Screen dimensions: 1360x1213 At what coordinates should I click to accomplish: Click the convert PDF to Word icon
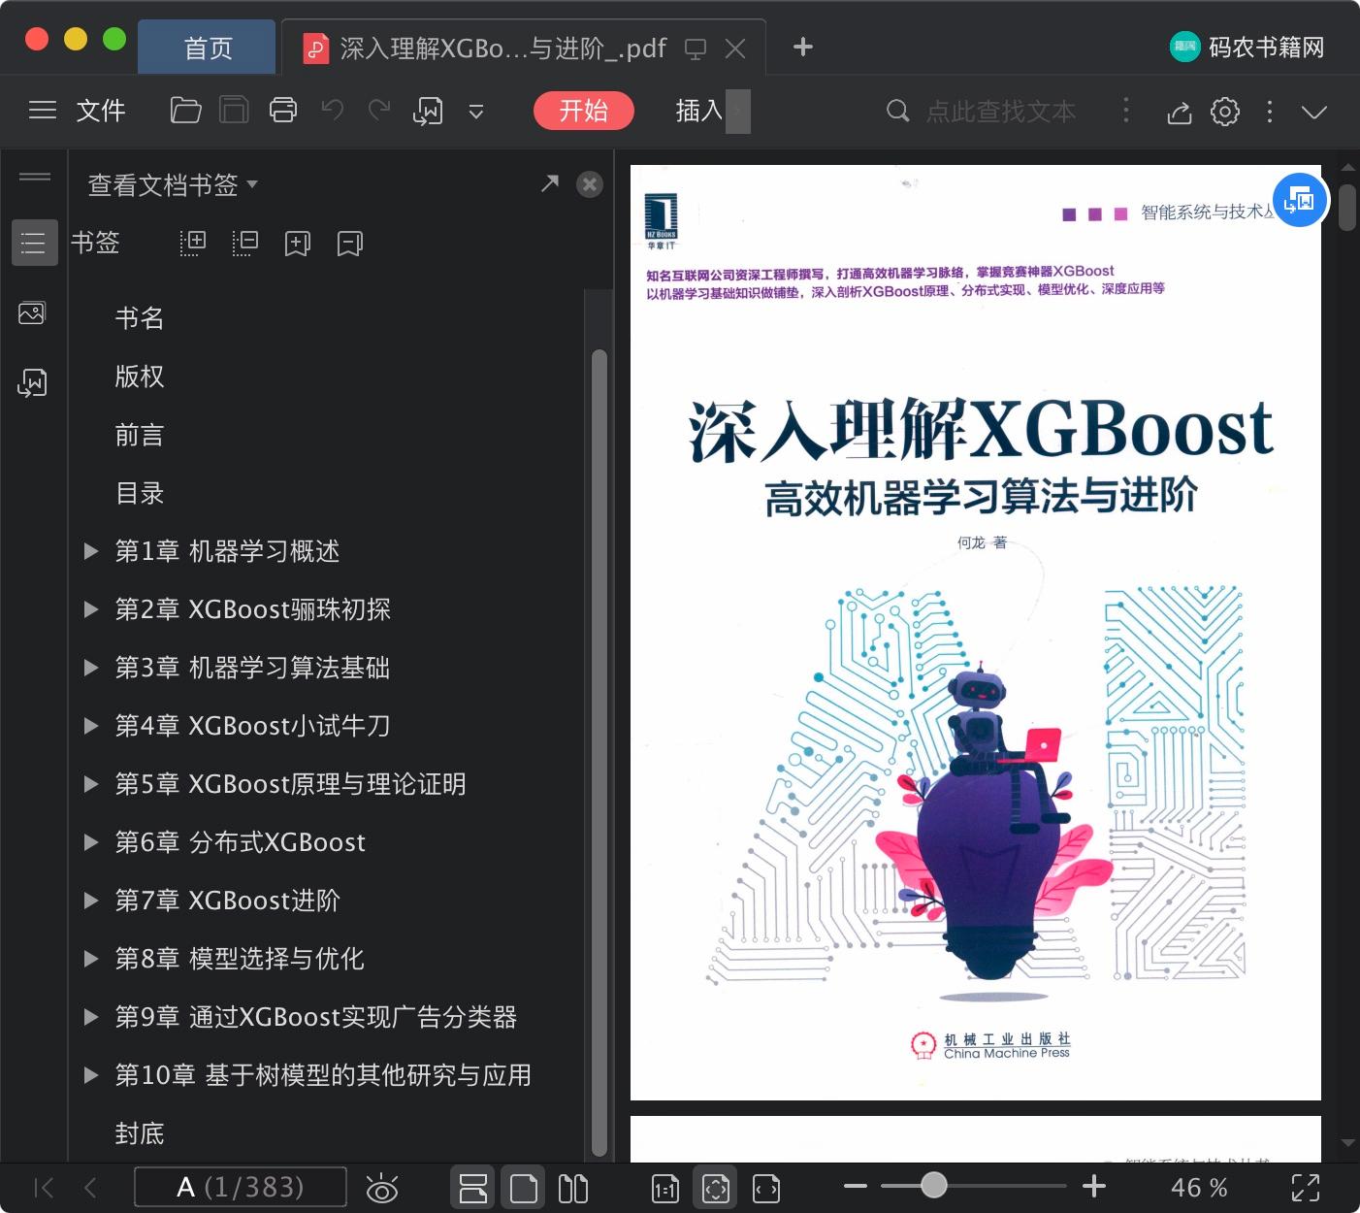[428, 112]
